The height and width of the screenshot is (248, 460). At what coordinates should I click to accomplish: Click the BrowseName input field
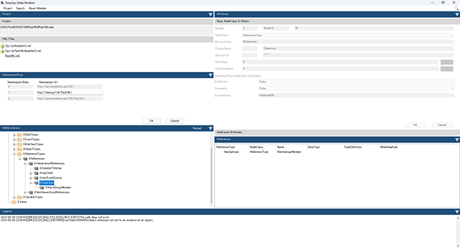(348, 42)
